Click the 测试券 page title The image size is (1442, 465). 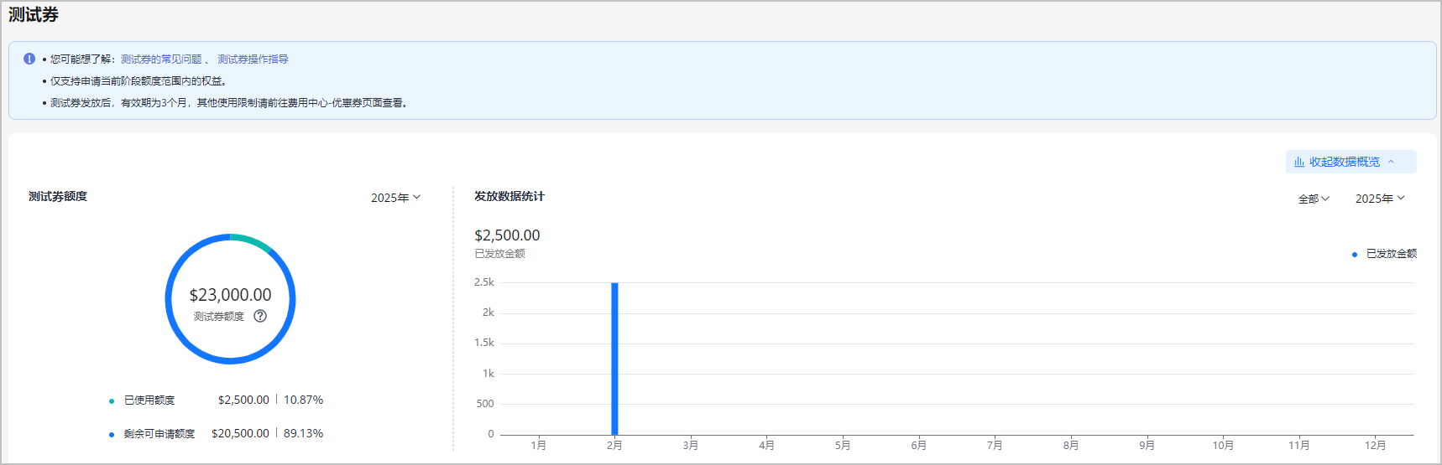pyautogui.click(x=34, y=15)
